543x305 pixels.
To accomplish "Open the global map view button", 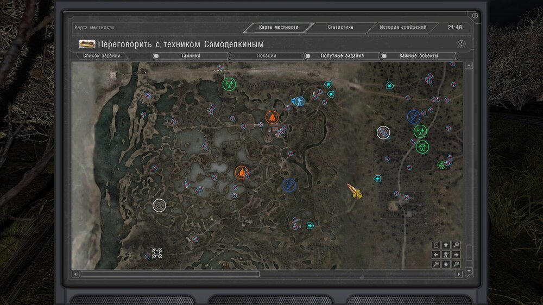I will (x=436, y=245).
